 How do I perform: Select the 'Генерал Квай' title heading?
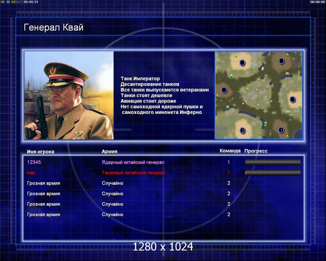[x=53, y=27]
